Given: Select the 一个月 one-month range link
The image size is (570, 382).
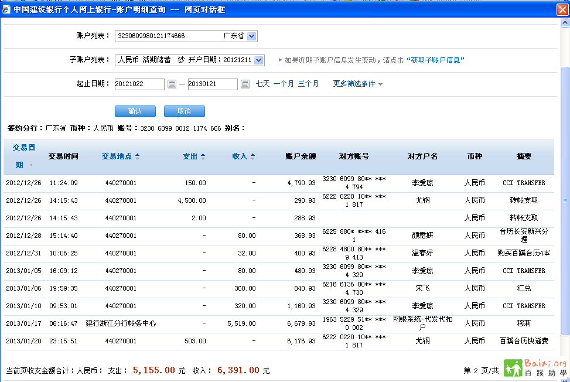Looking at the screenshot, I should click(x=284, y=84).
